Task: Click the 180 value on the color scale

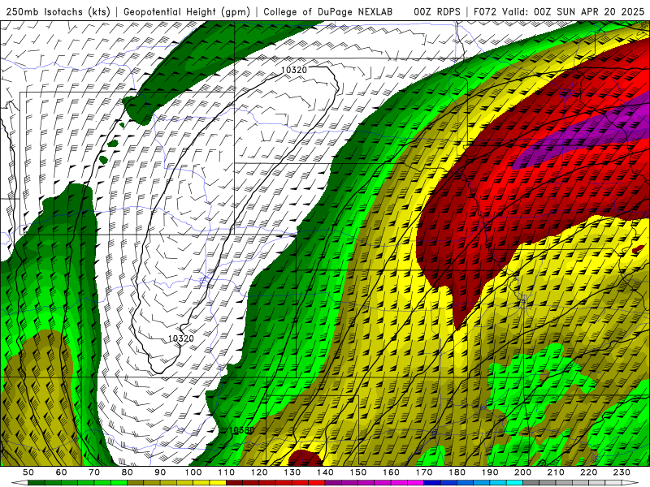Action: point(457,472)
